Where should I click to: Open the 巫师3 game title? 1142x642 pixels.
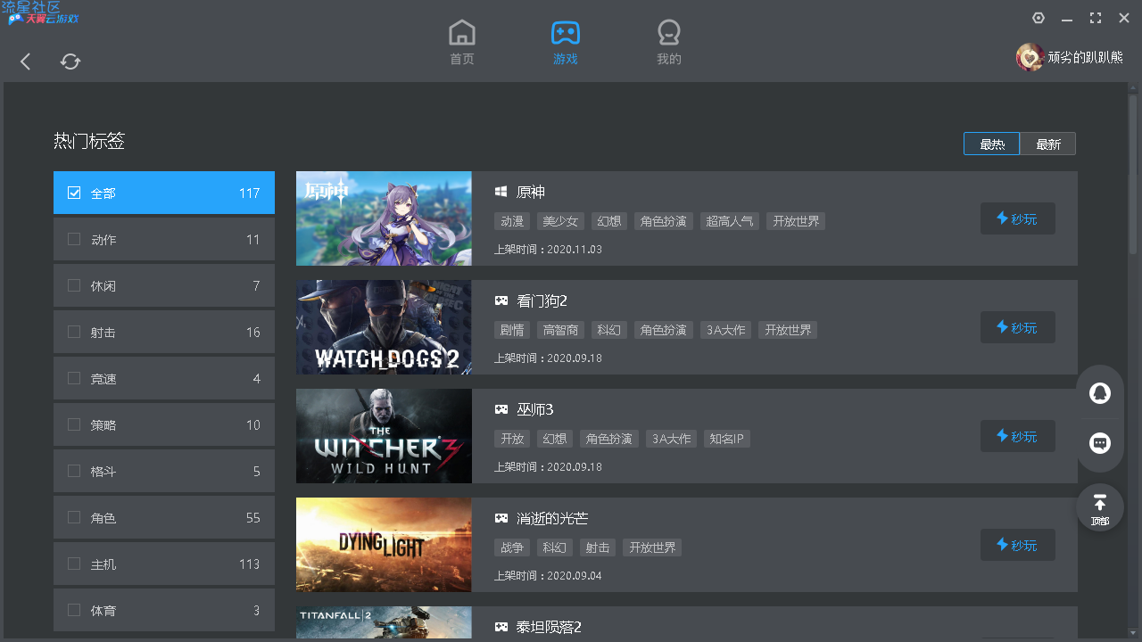point(535,409)
